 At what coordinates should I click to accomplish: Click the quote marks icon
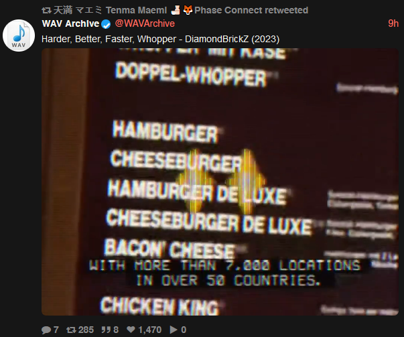click(x=106, y=330)
